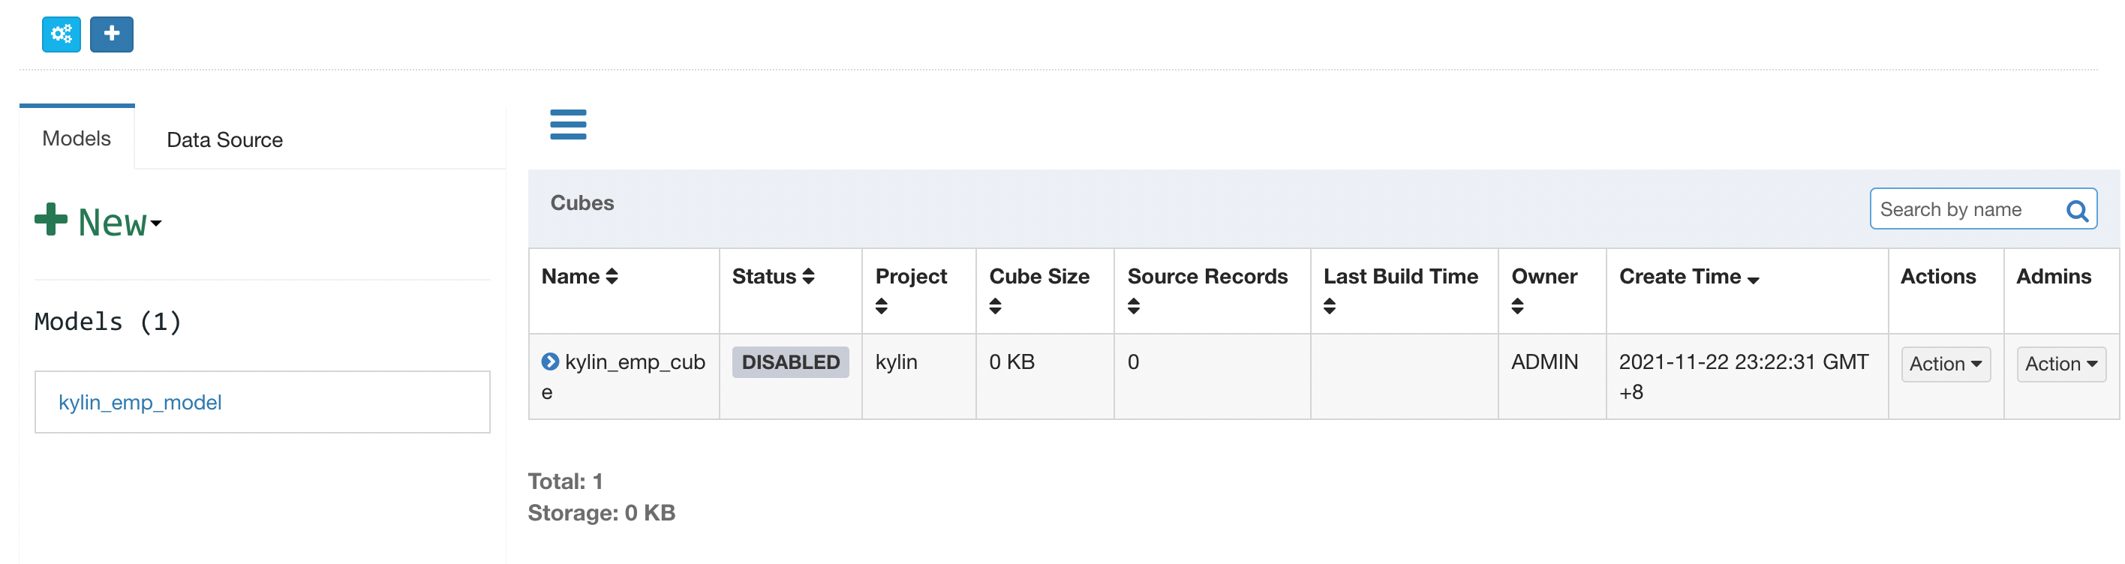Toggle the hamburger menu sidebar icon

pos(568,124)
